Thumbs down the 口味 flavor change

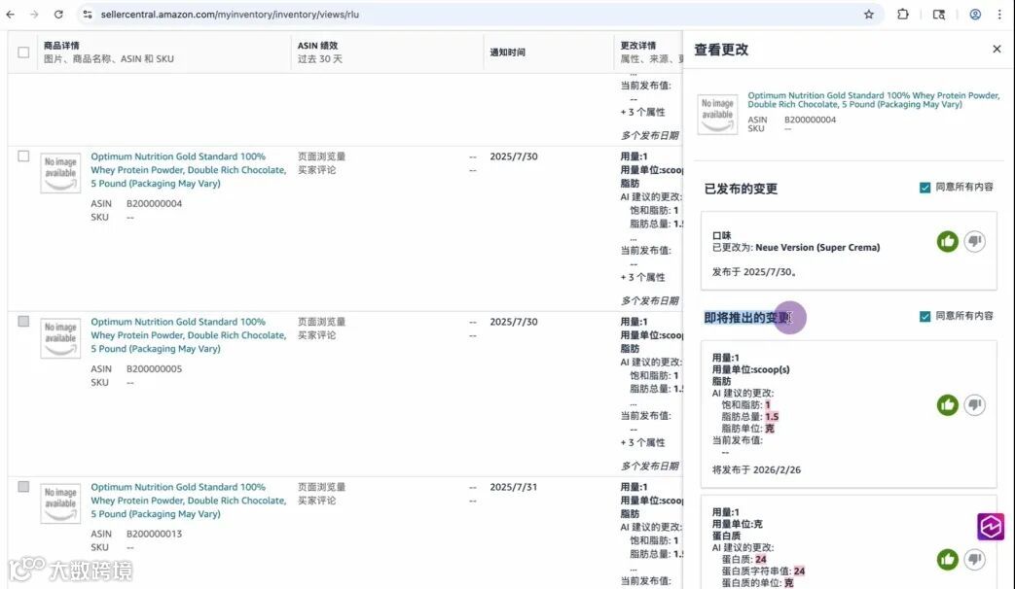click(975, 242)
